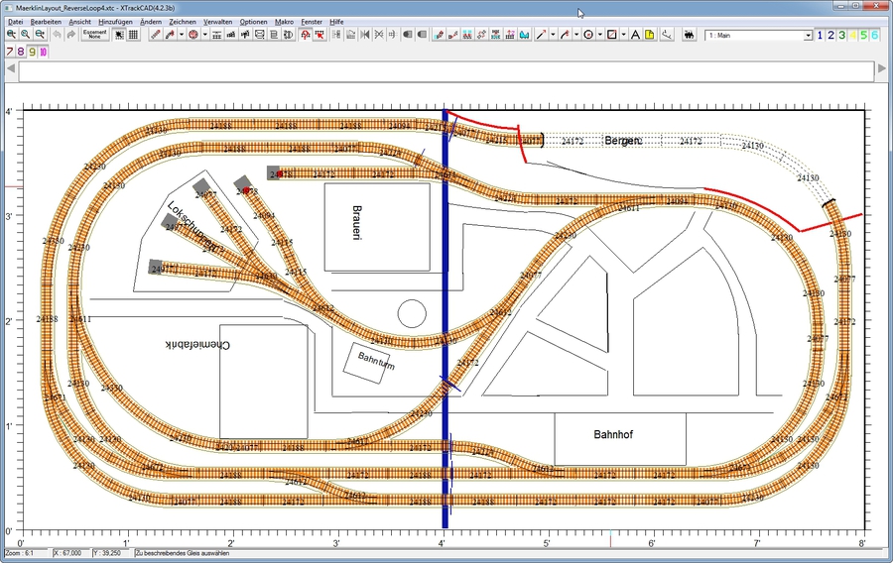Toggle layer 7 visibility button
Viewport: 893px width, 563px height.
(10, 51)
